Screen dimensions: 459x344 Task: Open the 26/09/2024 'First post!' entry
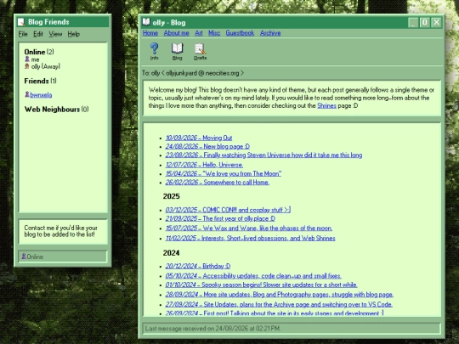(x=275, y=313)
